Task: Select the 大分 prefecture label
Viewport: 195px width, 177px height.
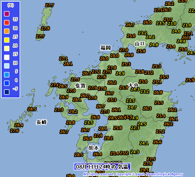Action: pos(133,85)
